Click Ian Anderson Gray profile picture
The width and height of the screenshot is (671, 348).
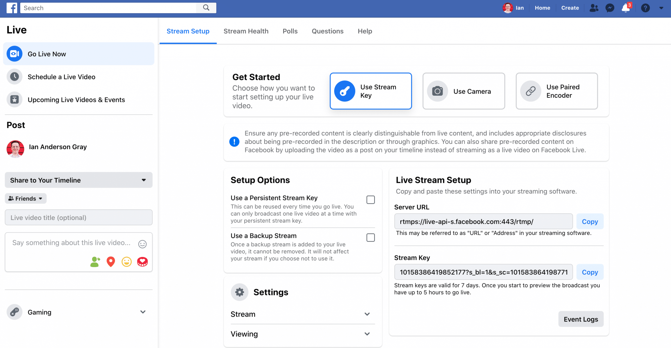click(15, 149)
